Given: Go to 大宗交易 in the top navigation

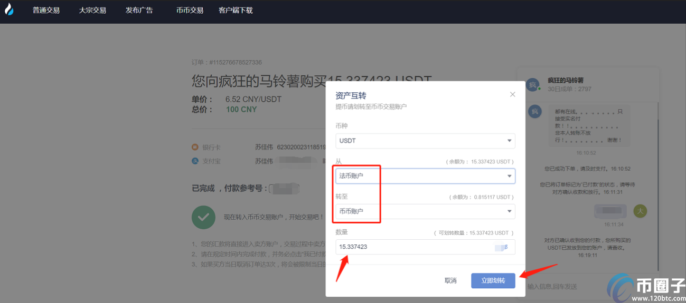Looking at the screenshot, I should (x=92, y=11).
